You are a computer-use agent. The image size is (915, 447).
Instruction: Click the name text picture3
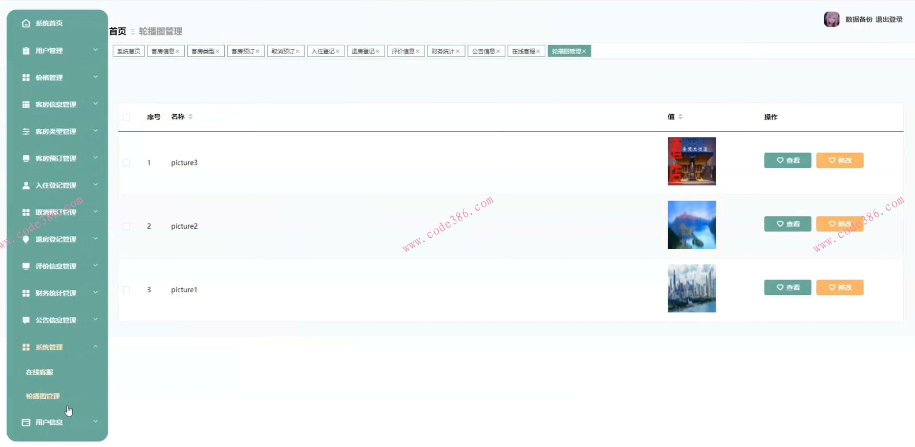pos(184,163)
